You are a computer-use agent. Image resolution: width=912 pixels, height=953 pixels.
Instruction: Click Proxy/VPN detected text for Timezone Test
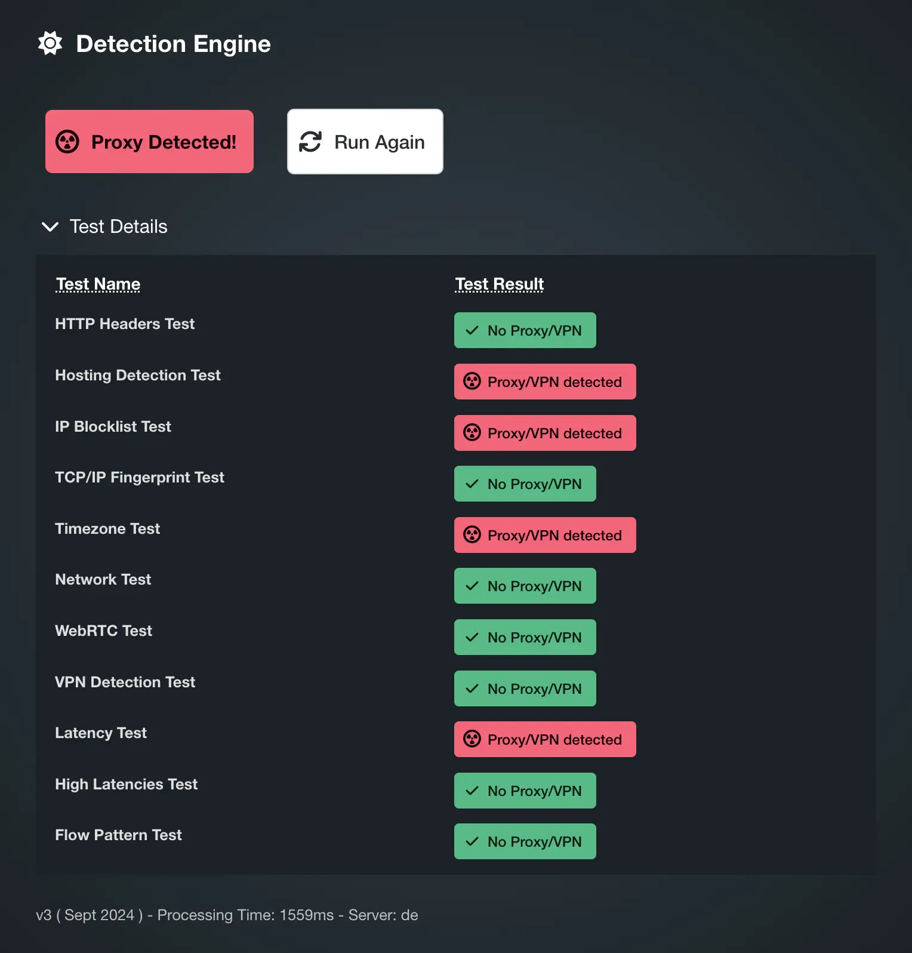pyautogui.click(x=554, y=535)
